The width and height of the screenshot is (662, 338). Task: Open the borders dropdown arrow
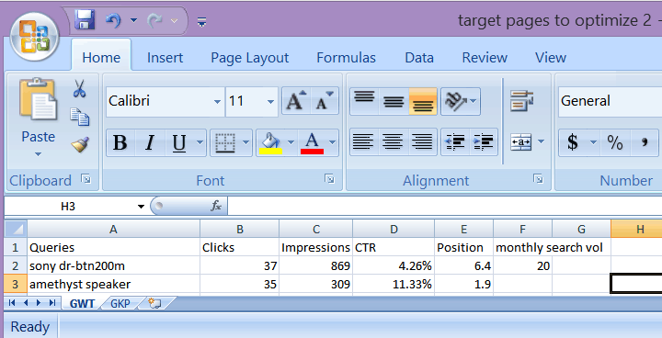[246, 142]
